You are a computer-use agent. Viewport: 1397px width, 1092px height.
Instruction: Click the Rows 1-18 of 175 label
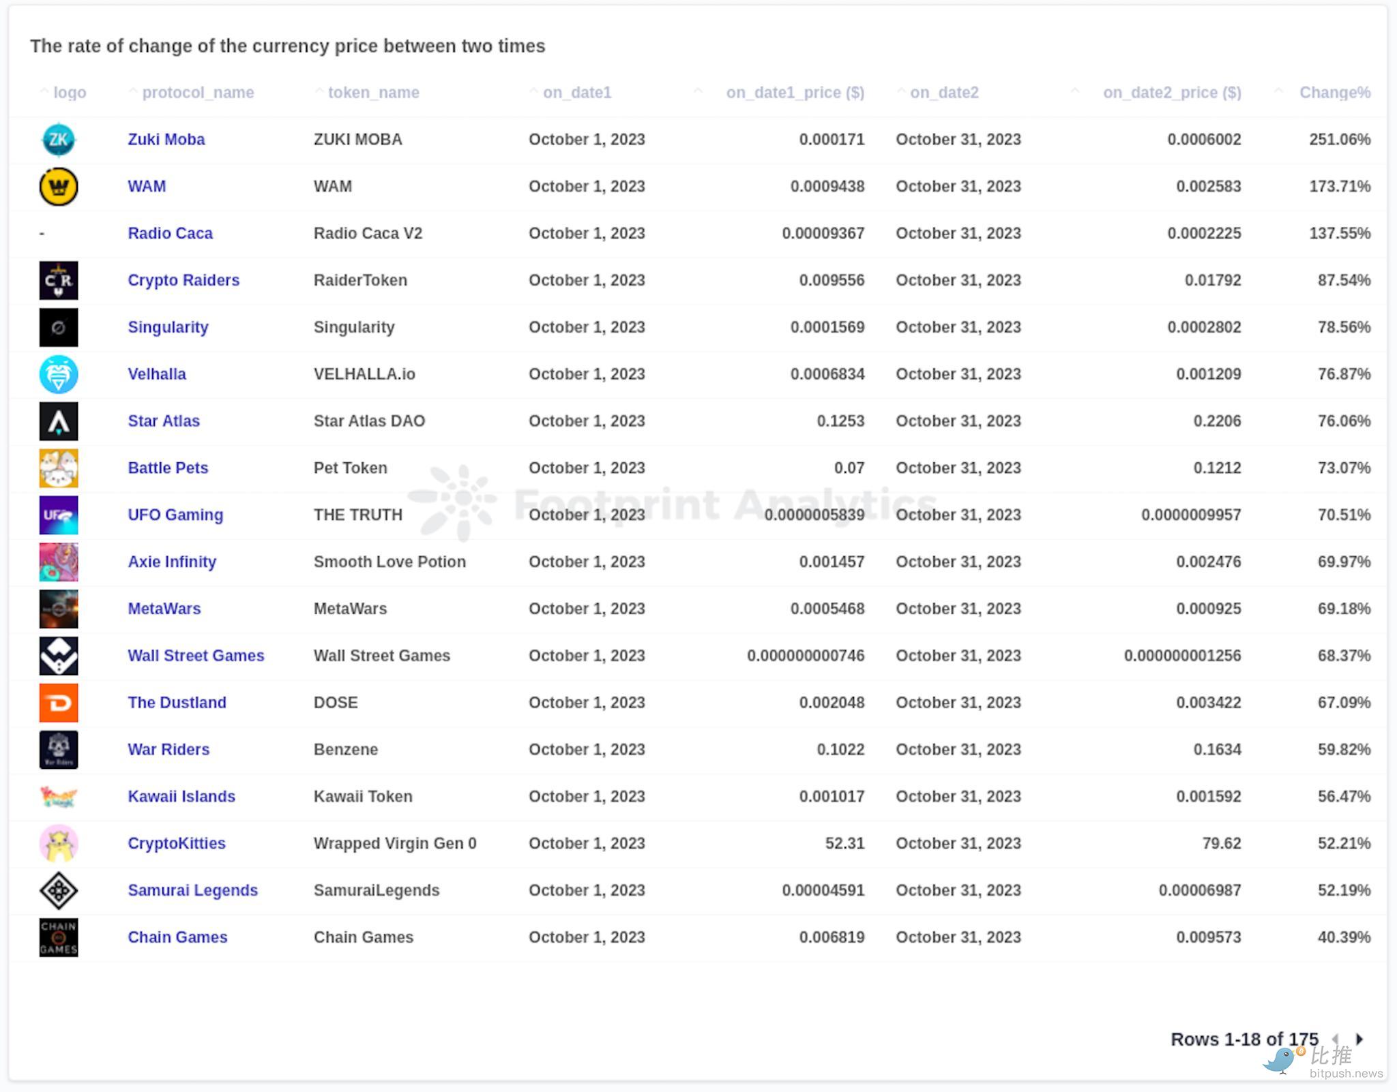tap(1245, 1040)
